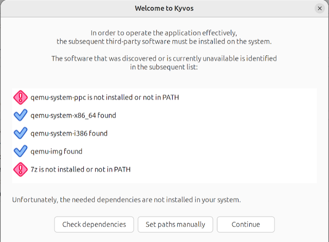The height and width of the screenshot is (242, 329).
Task: Click the Check dependencies button
Action: [x=94, y=225]
